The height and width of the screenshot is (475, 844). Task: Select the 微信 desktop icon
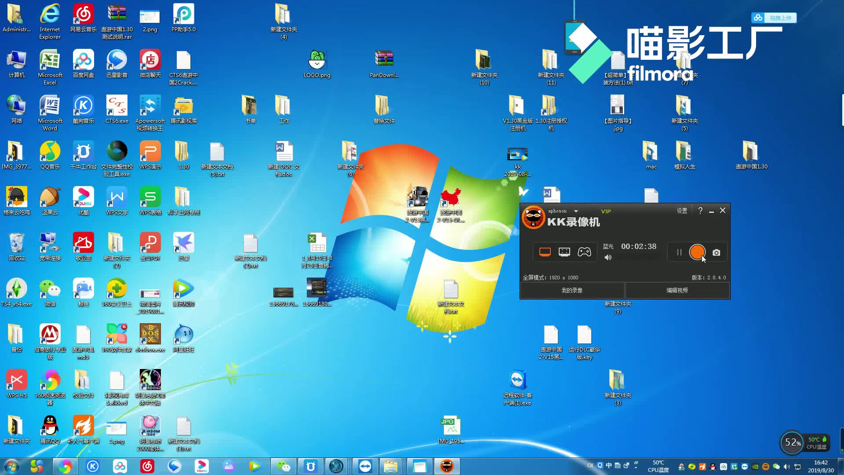[x=50, y=292]
